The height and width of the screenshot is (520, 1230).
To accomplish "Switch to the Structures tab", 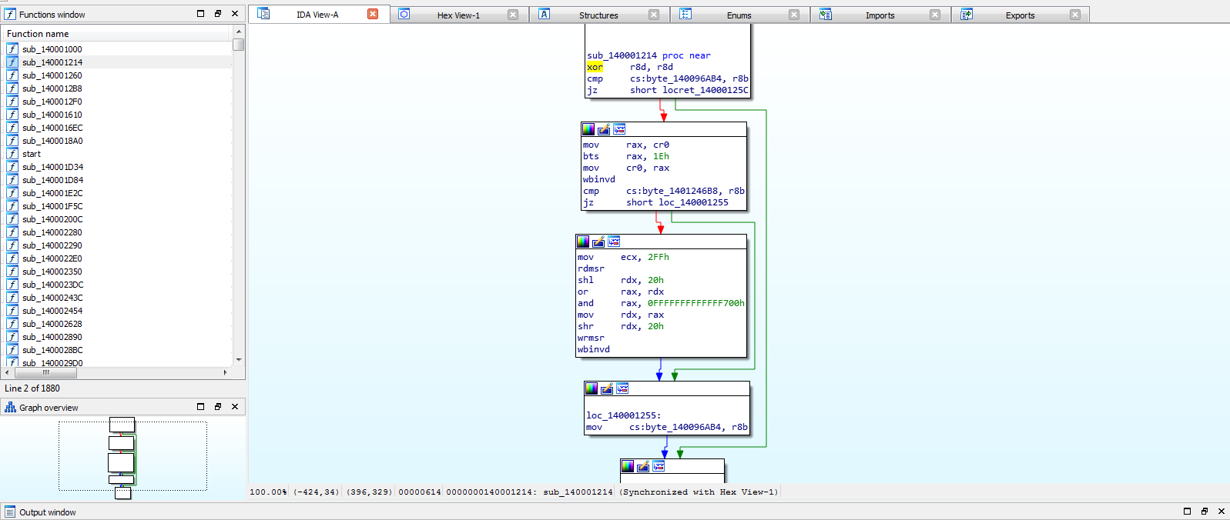I will [598, 15].
